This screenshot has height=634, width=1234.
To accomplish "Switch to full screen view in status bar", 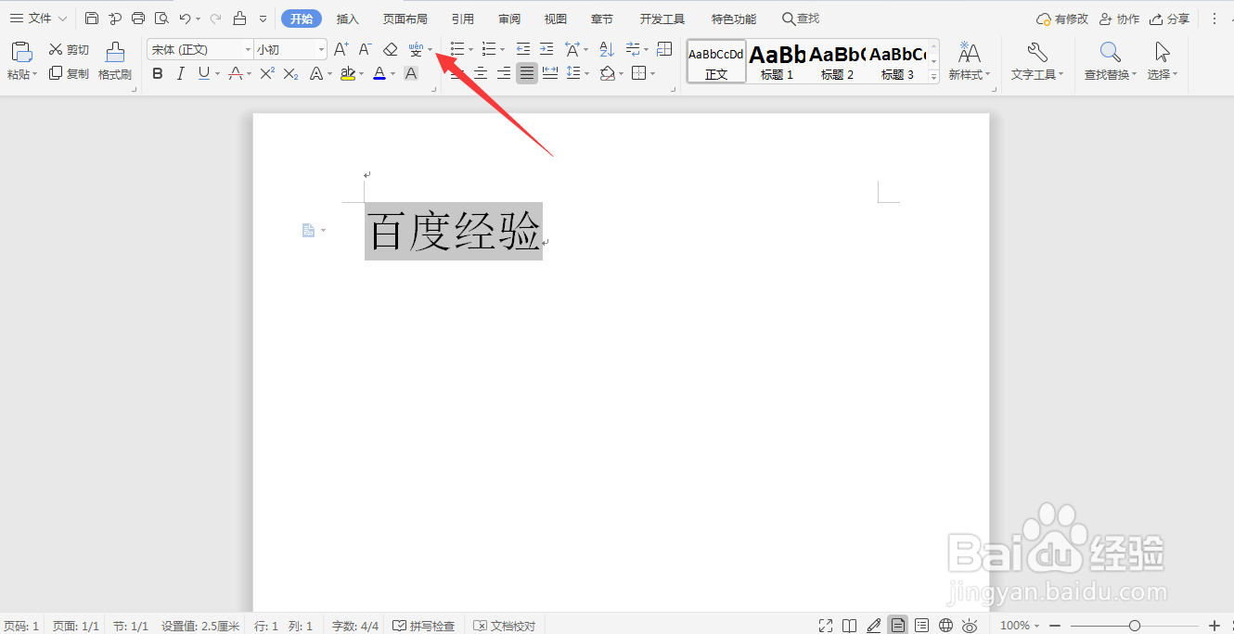I will (826, 626).
